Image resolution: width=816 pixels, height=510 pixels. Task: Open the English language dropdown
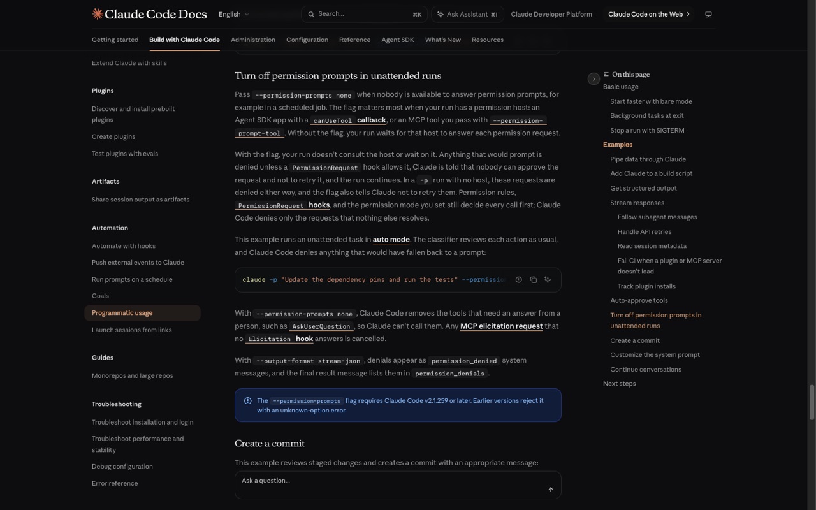234,14
